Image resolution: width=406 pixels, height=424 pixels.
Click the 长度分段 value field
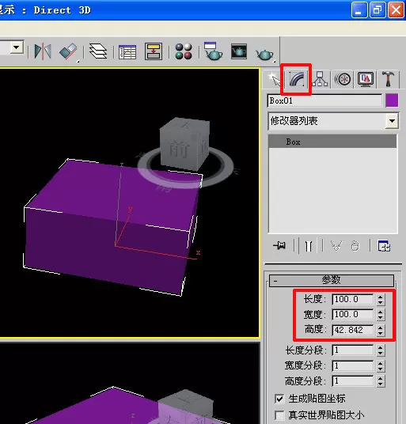pyautogui.click(x=353, y=350)
